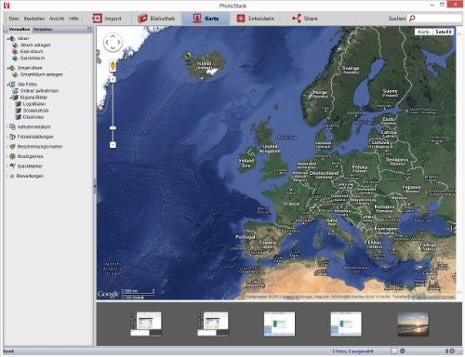Click the left panel collapse handle
Viewport: 465px width, 357px height.
tap(95, 186)
